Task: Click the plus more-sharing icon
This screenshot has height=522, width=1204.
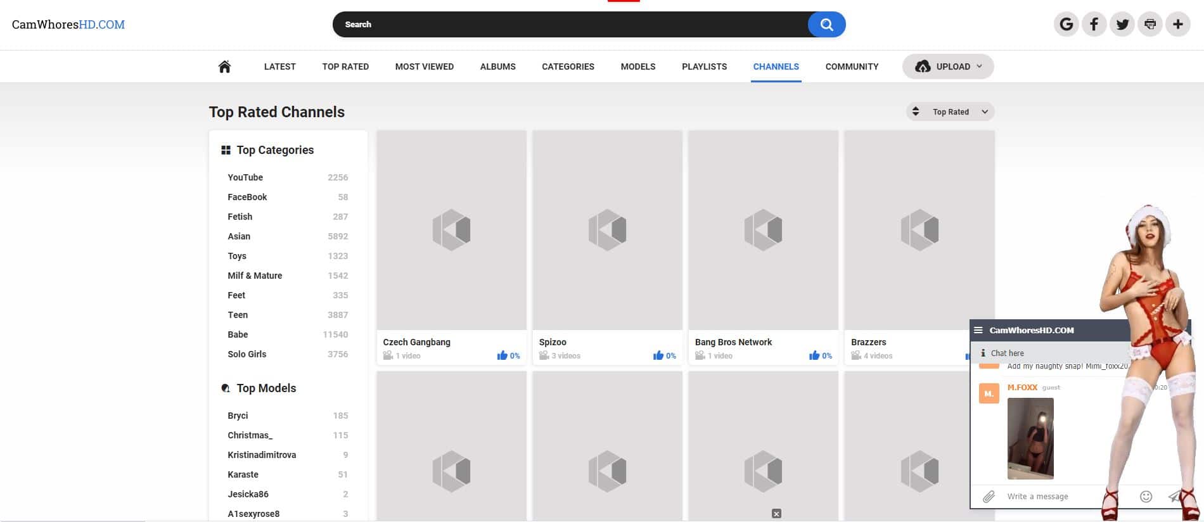Action: (1178, 25)
